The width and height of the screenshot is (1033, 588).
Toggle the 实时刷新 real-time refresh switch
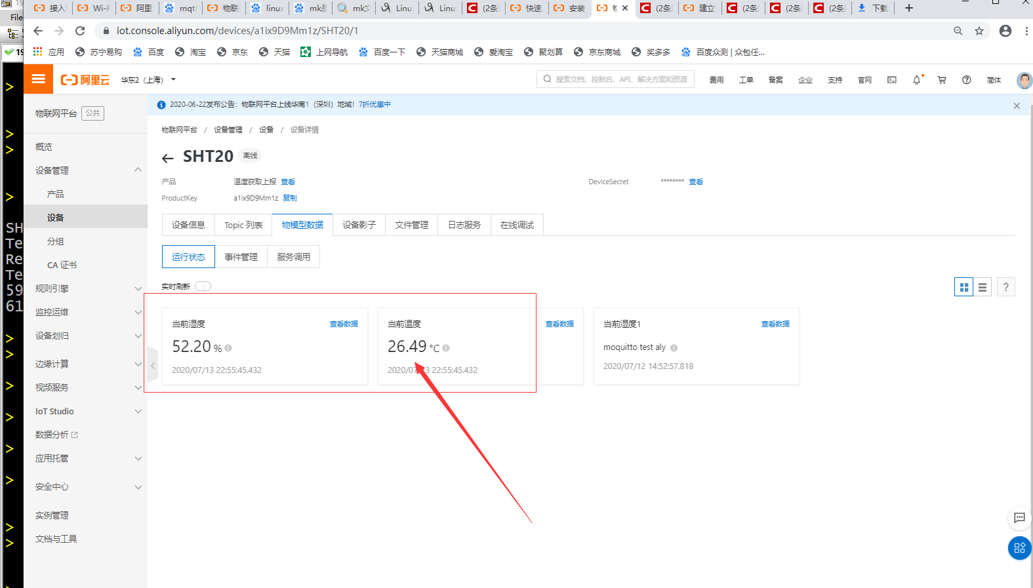(x=203, y=286)
